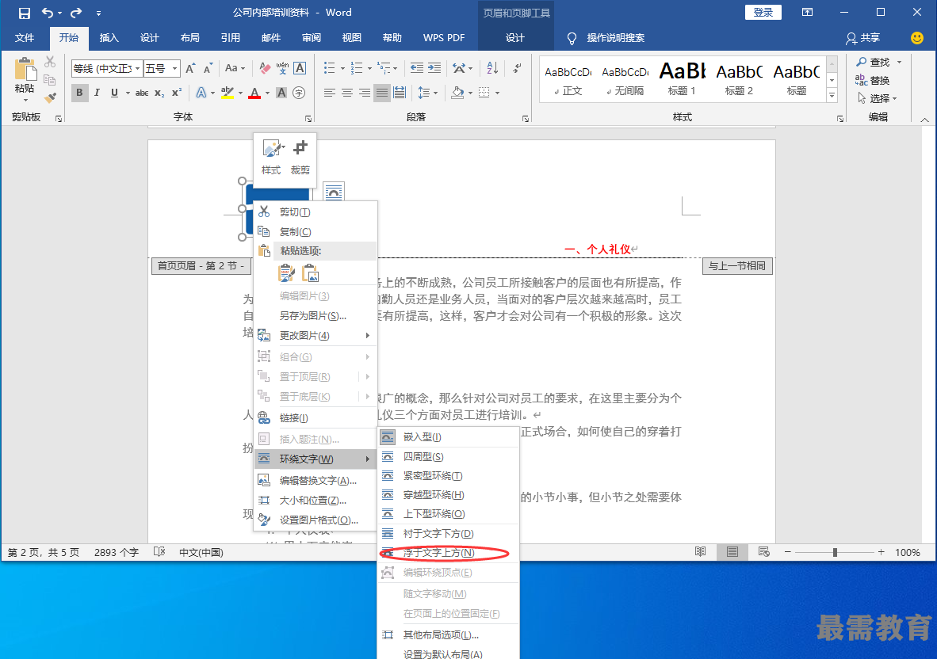Choose 剪切 in the context menu
The image size is (937, 659).
pyautogui.click(x=316, y=212)
